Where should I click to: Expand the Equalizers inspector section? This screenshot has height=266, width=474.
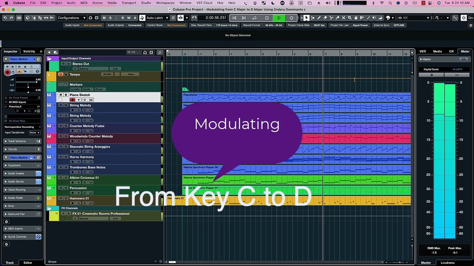[x=22, y=166]
